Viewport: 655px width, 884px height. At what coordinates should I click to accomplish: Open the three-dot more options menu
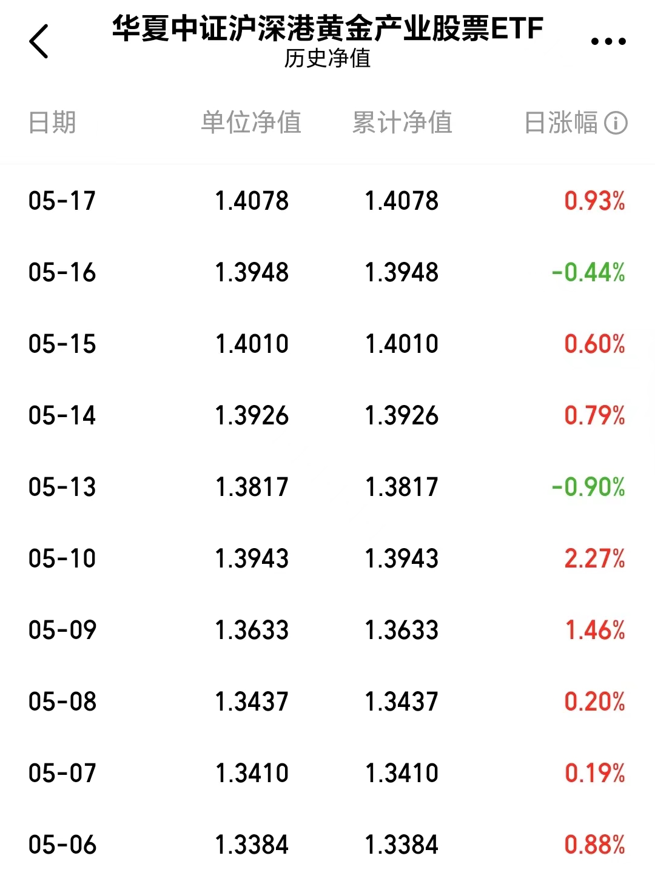point(608,42)
